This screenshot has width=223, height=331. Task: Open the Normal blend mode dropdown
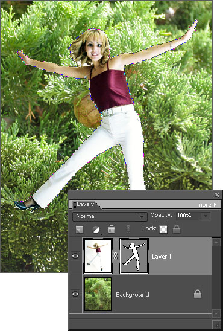110,216
